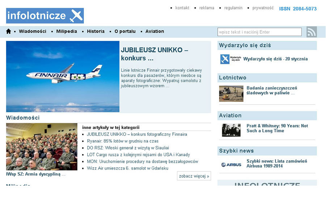Click the reklama link at top
326x199 pixels.
[x=207, y=8]
